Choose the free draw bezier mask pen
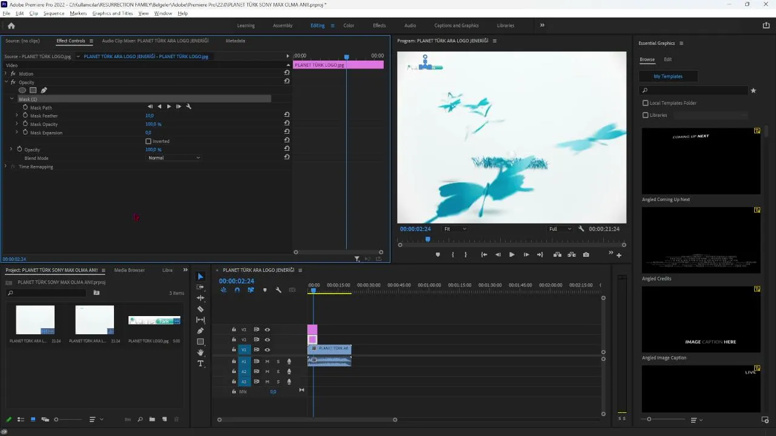 (x=44, y=90)
